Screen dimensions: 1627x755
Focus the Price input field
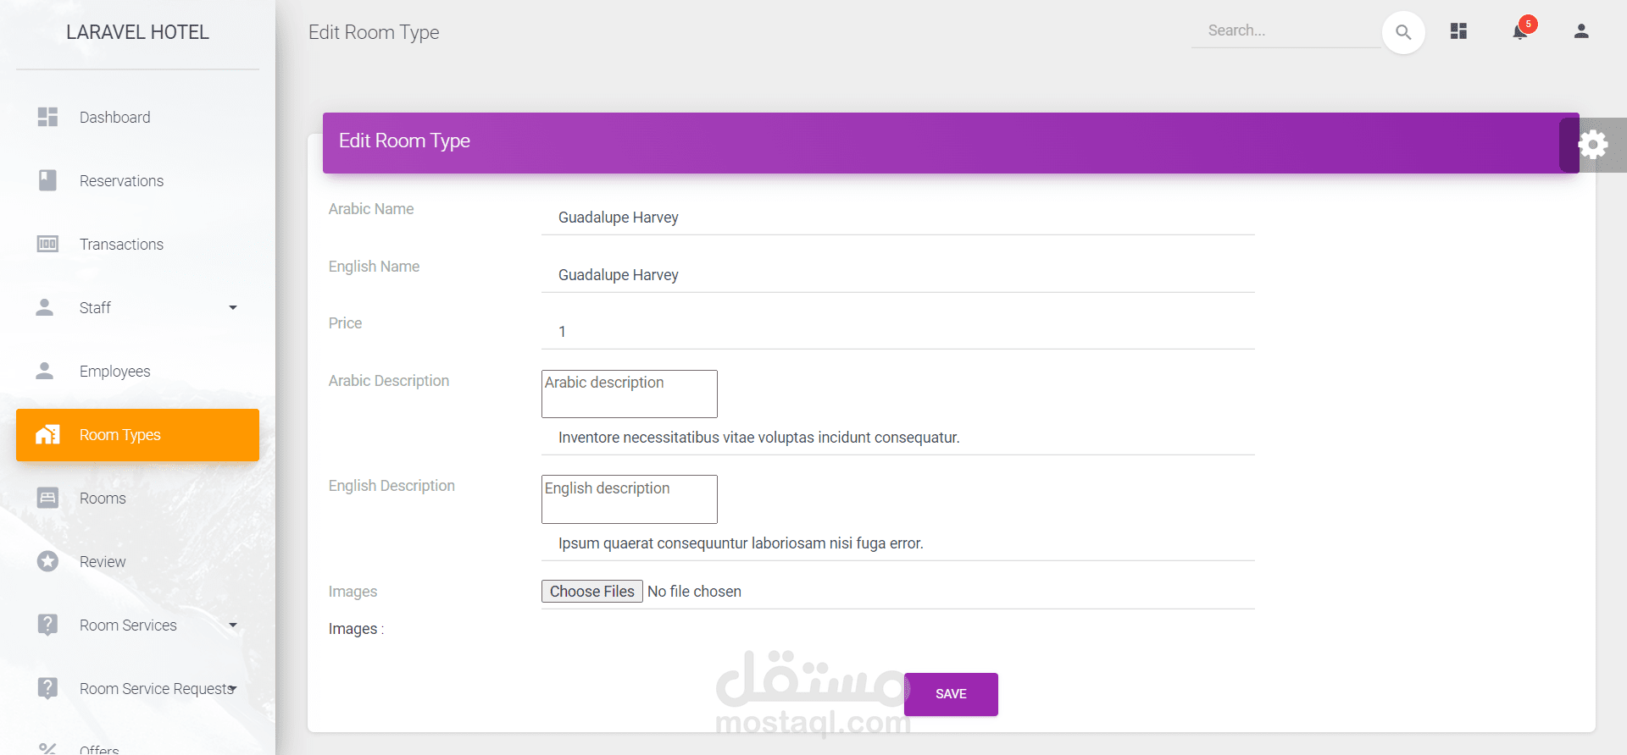[898, 332]
